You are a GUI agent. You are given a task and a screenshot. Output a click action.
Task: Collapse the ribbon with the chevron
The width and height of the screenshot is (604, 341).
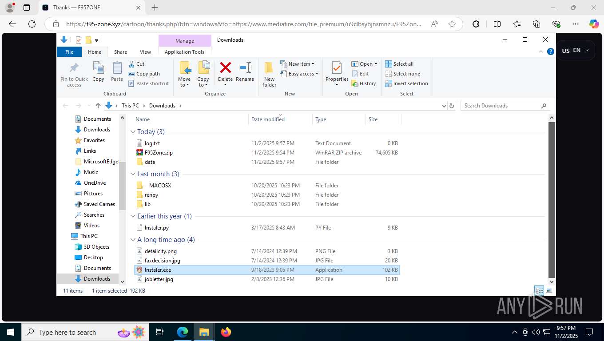click(x=541, y=52)
